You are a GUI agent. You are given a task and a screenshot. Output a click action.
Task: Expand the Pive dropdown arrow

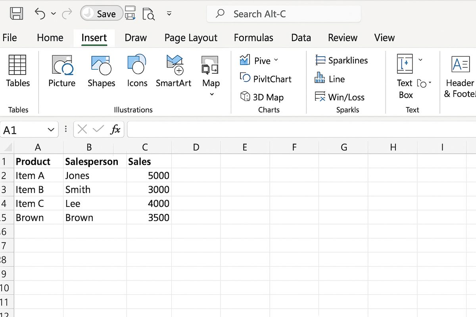point(276,60)
